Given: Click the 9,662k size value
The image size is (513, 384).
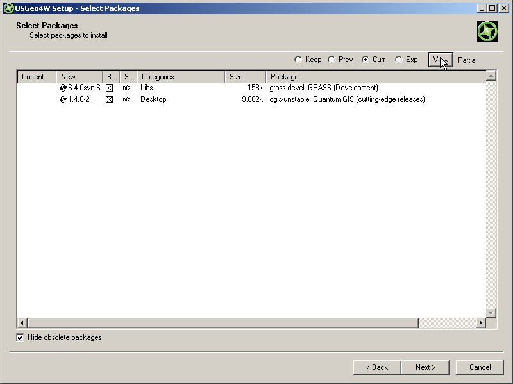Looking at the screenshot, I should pos(252,99).
